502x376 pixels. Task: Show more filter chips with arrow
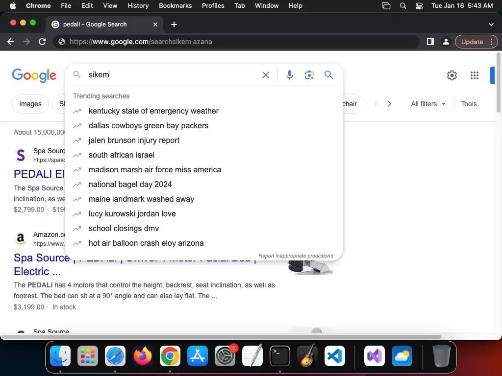click(389, 104)
